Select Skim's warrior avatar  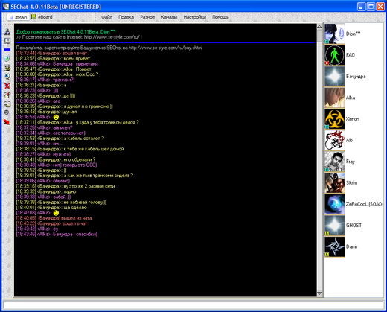click(x=335, y=183)
